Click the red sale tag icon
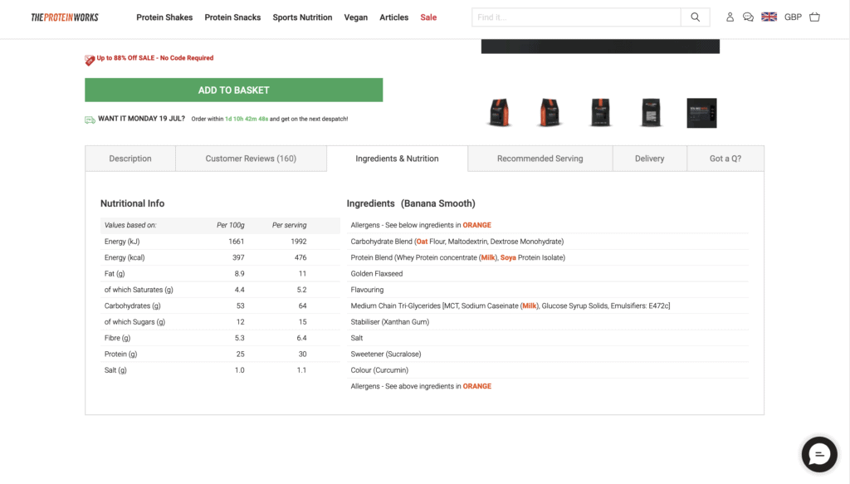 [90, 60]
